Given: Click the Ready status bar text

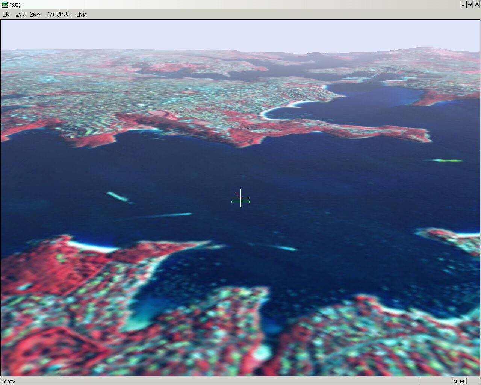Looking at the screenshot, I should [x=8, y=382].
